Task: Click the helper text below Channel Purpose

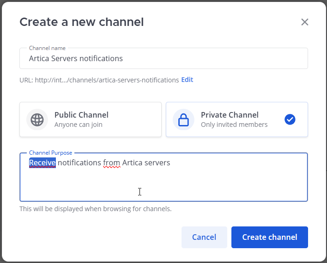Action: pyautogui.click(x=95, y=209)
